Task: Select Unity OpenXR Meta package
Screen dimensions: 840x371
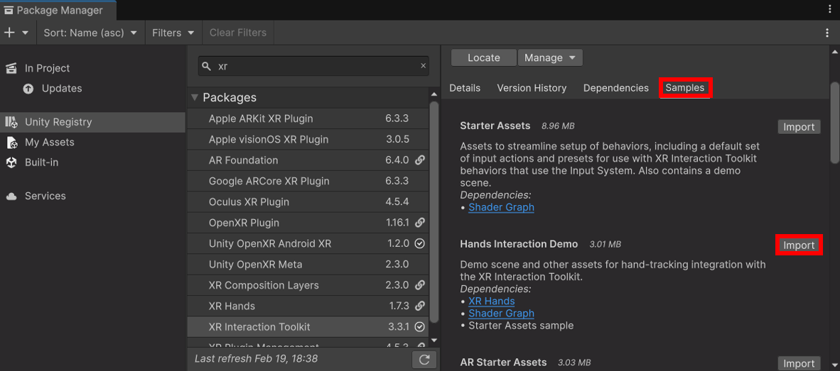Action: click(308, 265)
